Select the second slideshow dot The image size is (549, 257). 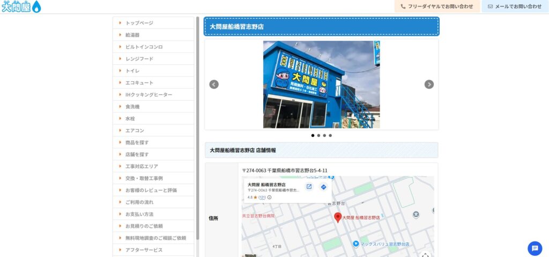318,135
